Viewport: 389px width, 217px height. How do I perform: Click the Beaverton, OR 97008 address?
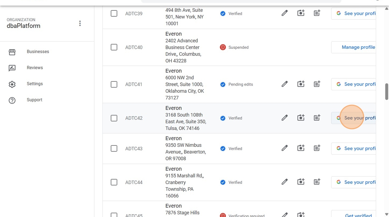[185, 152]
